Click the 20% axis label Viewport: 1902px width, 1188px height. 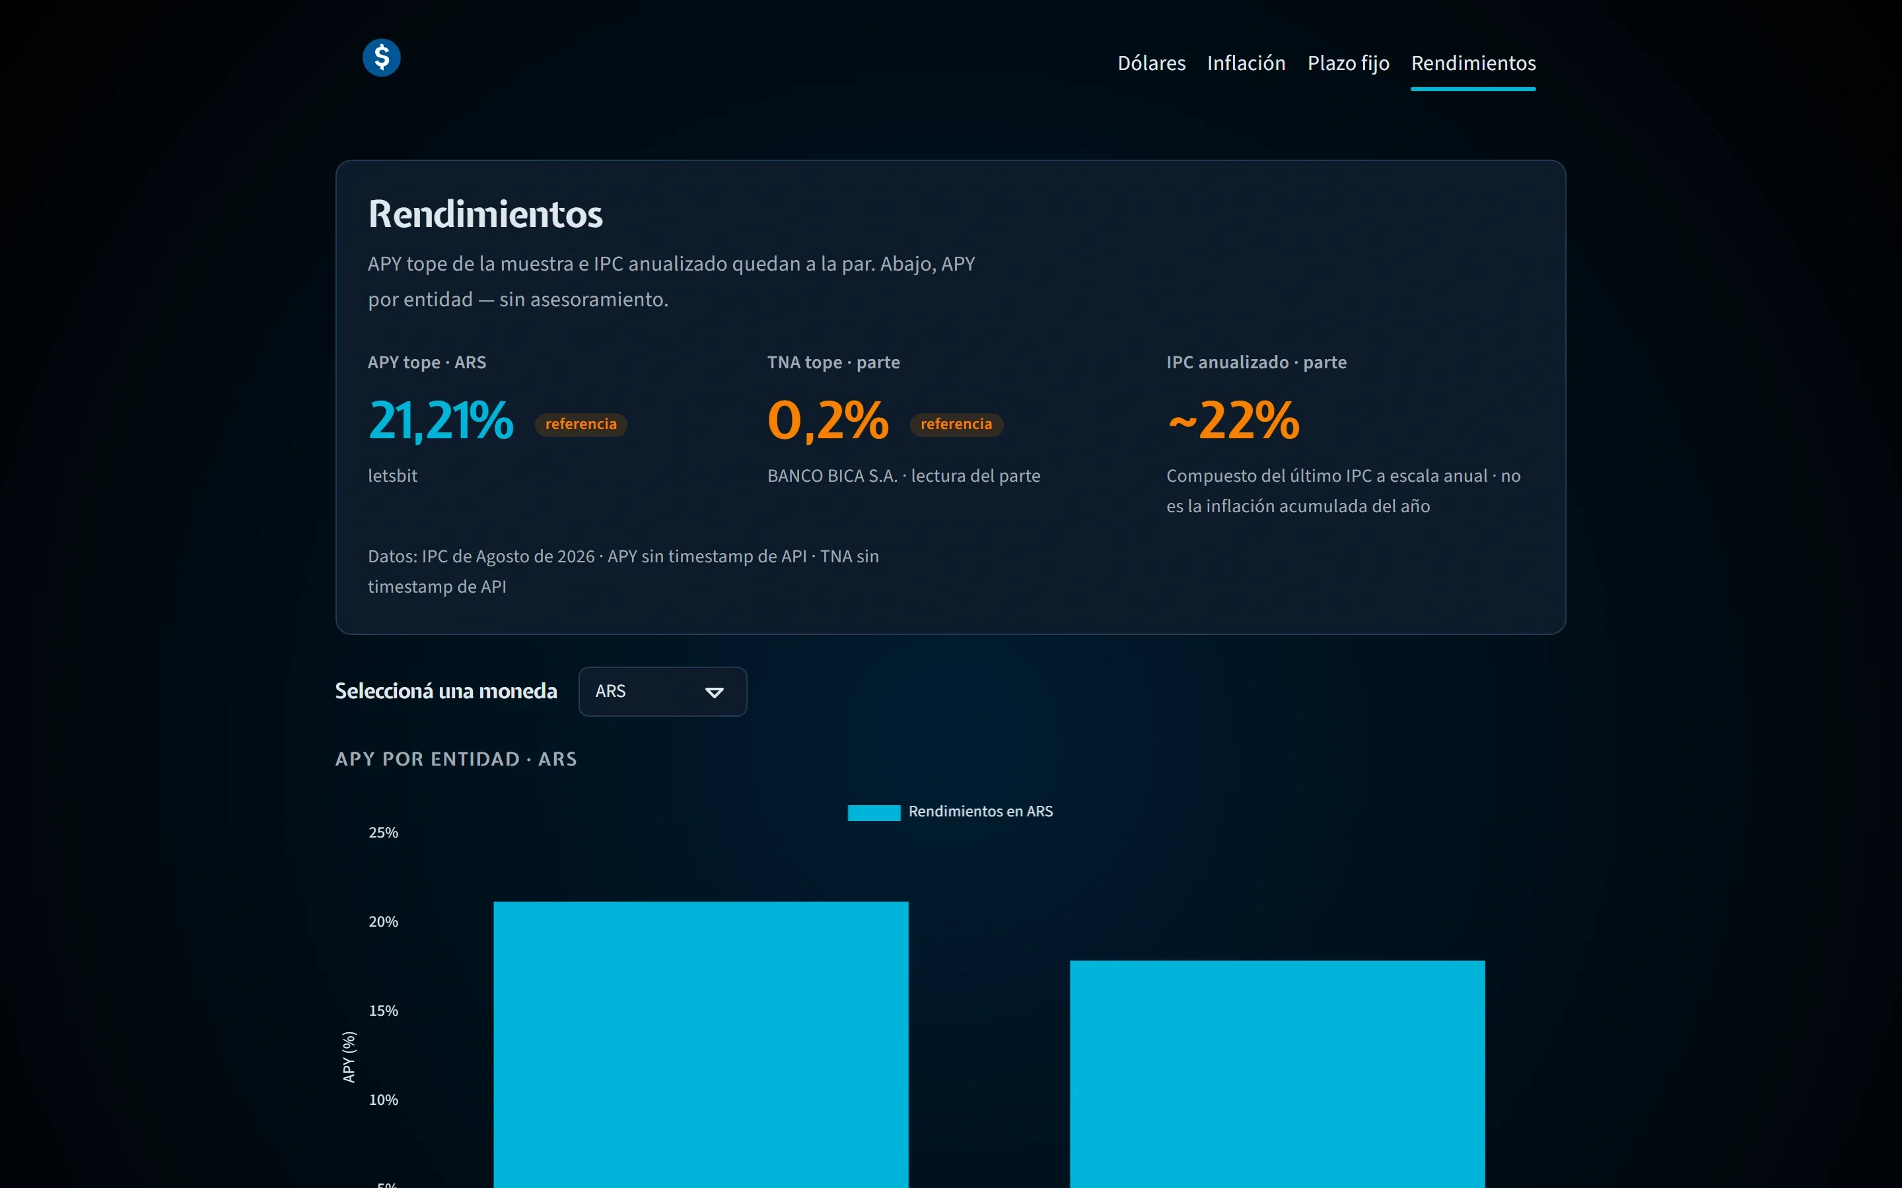384,921
